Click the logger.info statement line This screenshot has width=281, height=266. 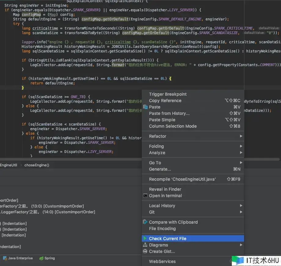(151, 42)
